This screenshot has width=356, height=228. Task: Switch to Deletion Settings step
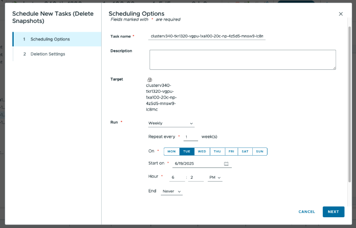[47, 54]
